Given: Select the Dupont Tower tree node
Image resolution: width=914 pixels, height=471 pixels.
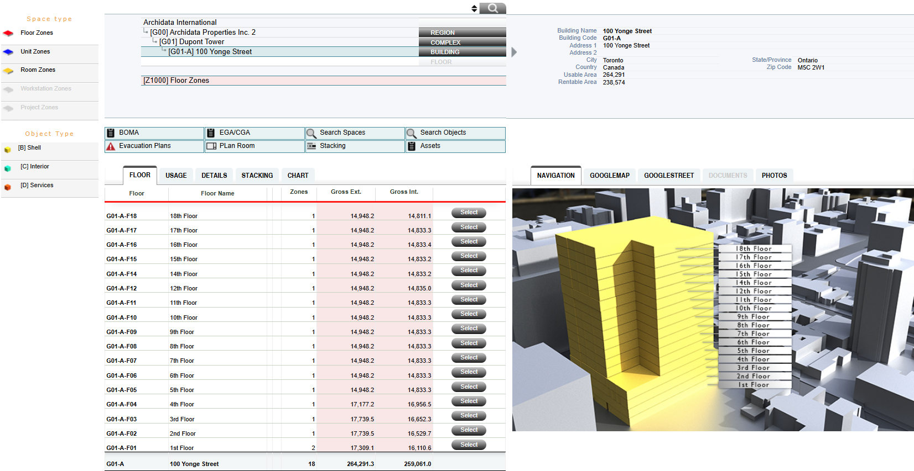Looking at the screenshot, I should [191, 42].
